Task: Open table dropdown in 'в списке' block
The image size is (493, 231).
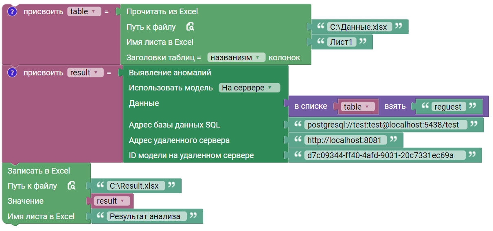Action: tap(358, 107)
